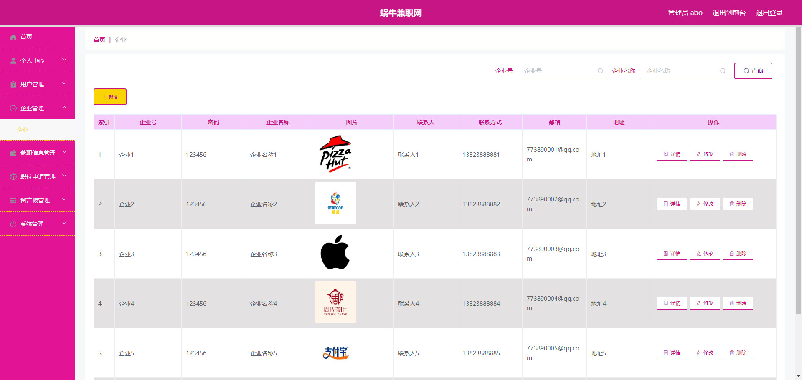The height and width of the screenshot is (380, 802).
Task: Click the 周氏茶叶 logo thumbnail
Action: [335, 302]
